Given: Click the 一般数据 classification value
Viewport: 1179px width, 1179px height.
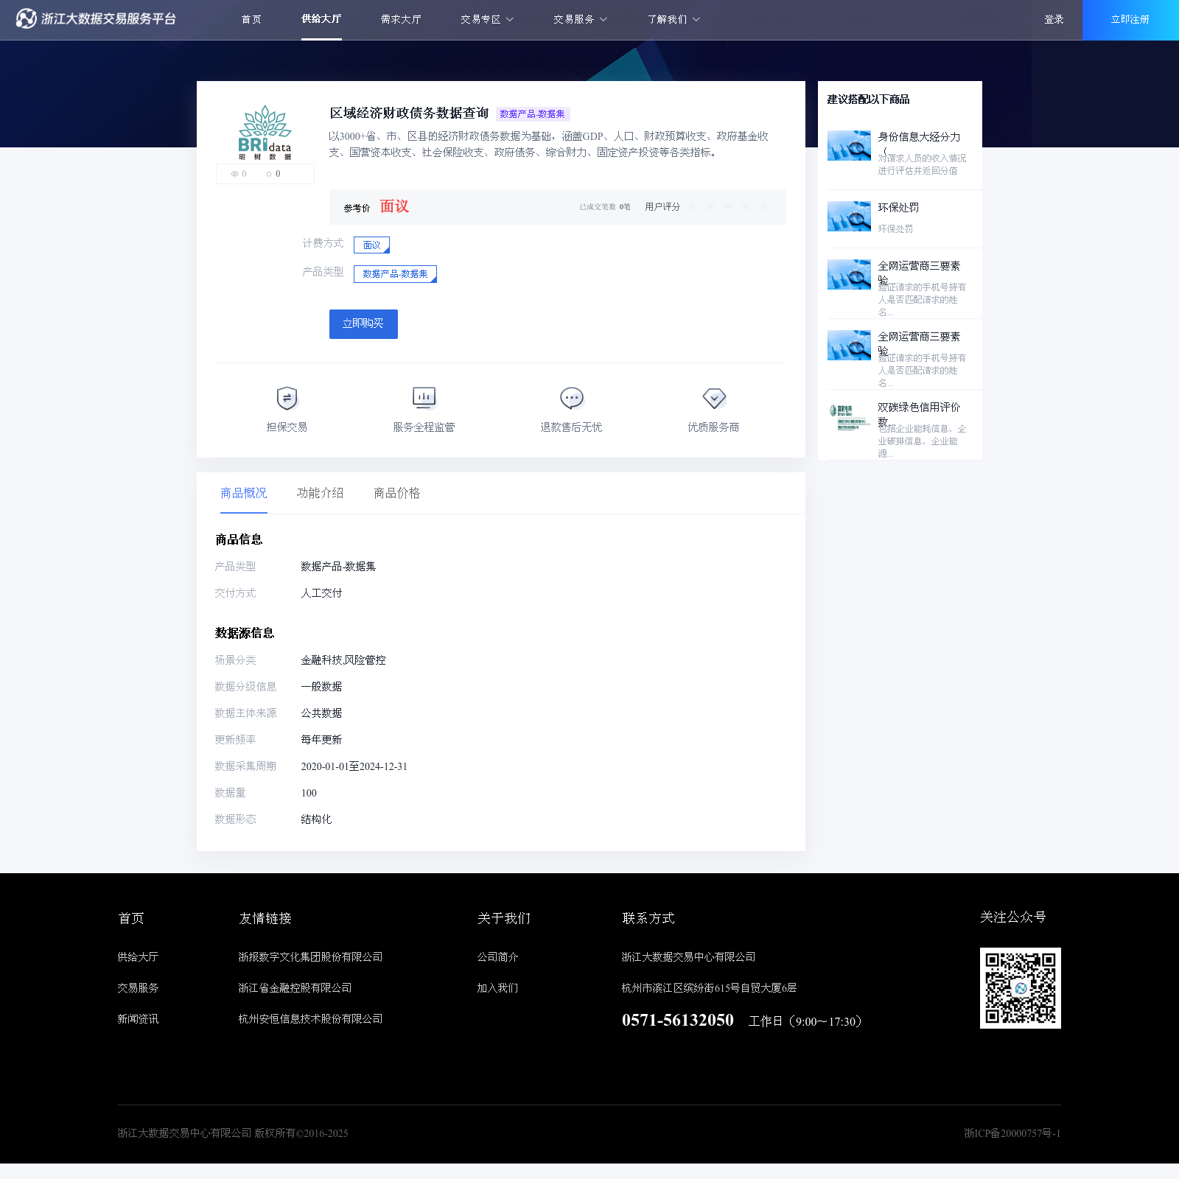Looking at the screenshot, I should tap(321, 687).
